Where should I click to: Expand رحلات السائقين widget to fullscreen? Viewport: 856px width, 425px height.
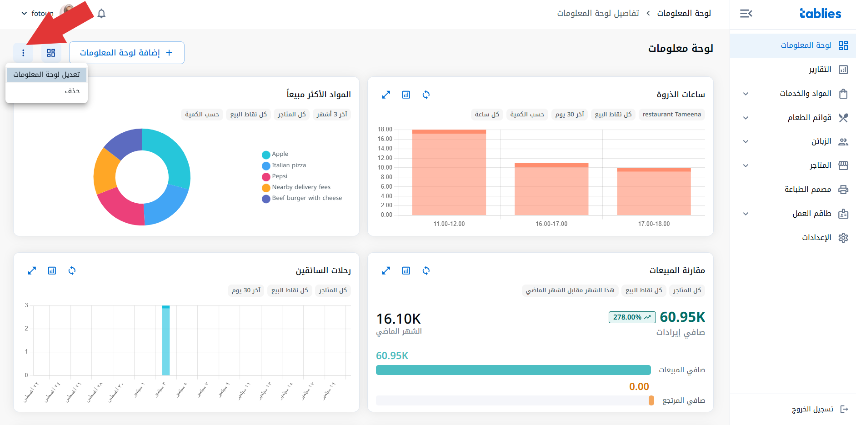pos(32,270)
